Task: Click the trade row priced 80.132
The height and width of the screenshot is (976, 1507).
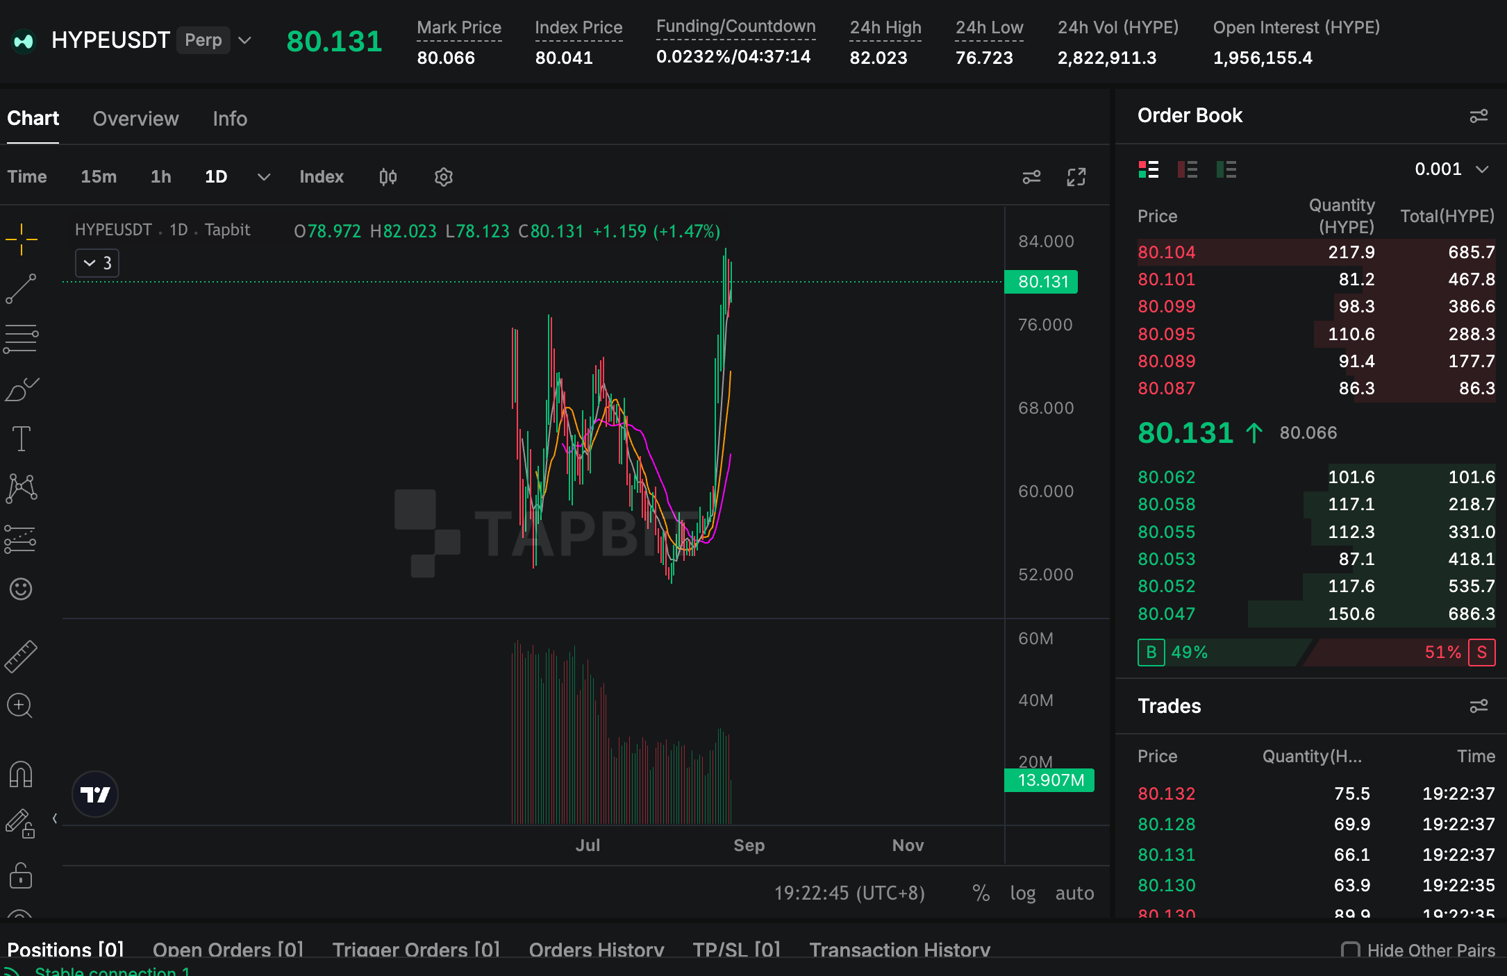Action: (1316, 793)
